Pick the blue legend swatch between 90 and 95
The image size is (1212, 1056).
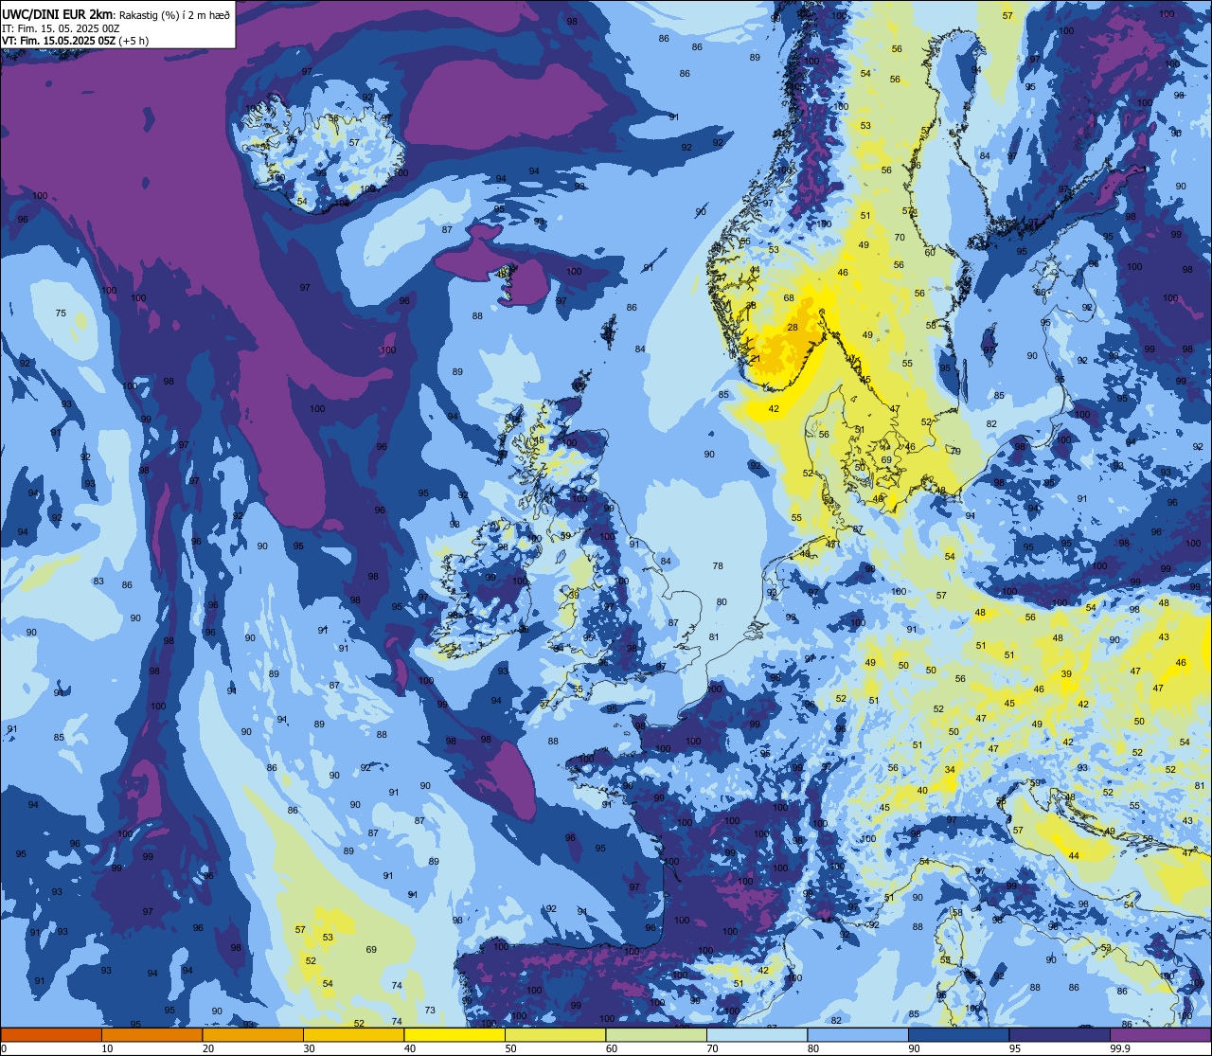(x=958, y=1034)
